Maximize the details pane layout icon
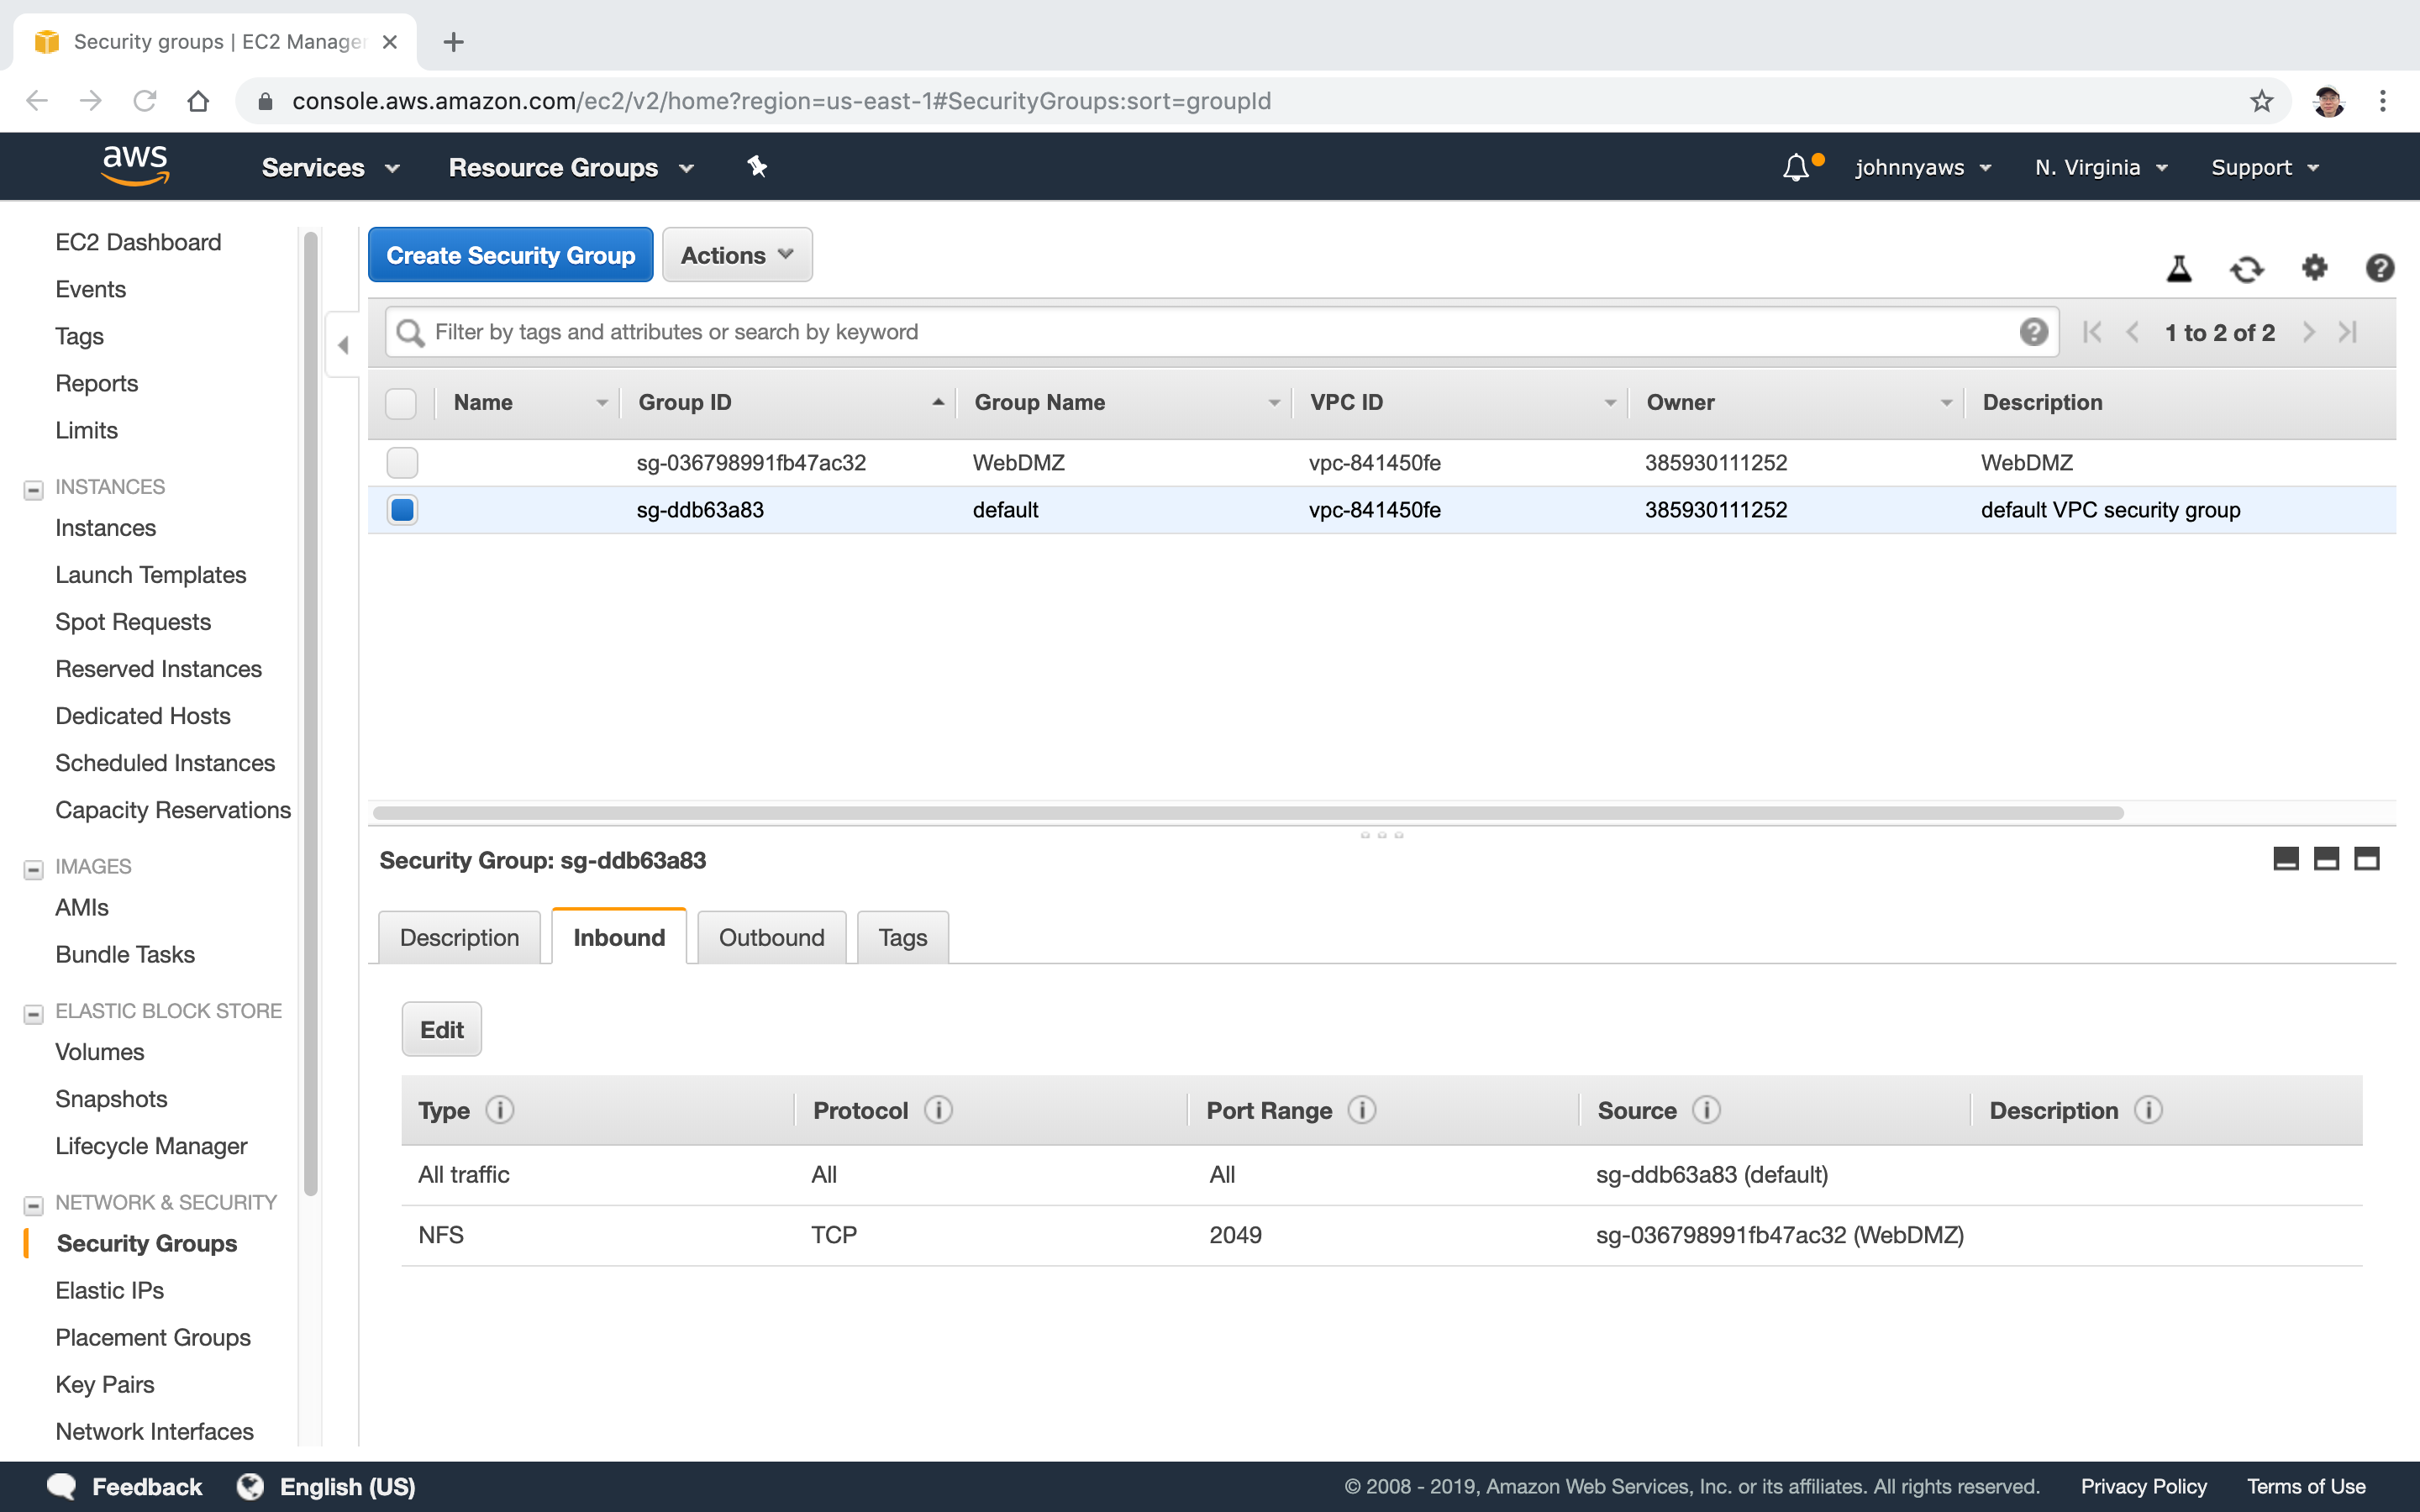The height and width of the screenshot is (1512, 2420). click(2366, 859)
